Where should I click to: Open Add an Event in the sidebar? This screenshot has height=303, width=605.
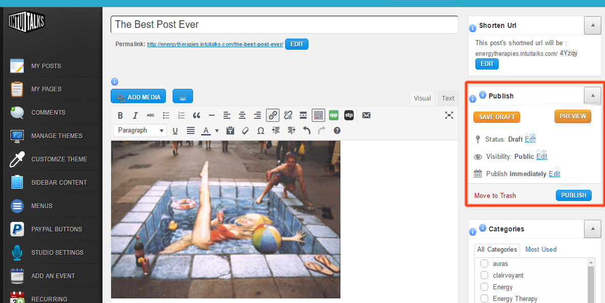tap(53, 276)
